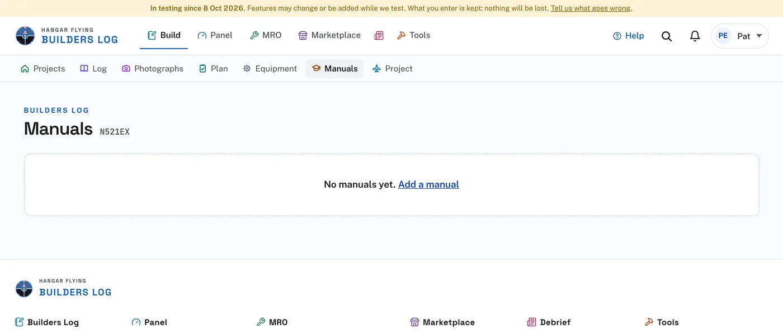Image resolution: width=783 pixels, height=334 pixels.
Task: Select the Manuals sub-tab
Action: pyautogui.click(x=334, y=69)
